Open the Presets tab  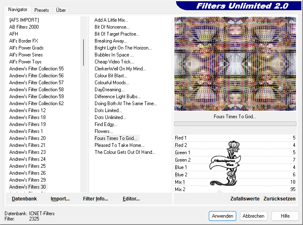click(x=41, y=10)
